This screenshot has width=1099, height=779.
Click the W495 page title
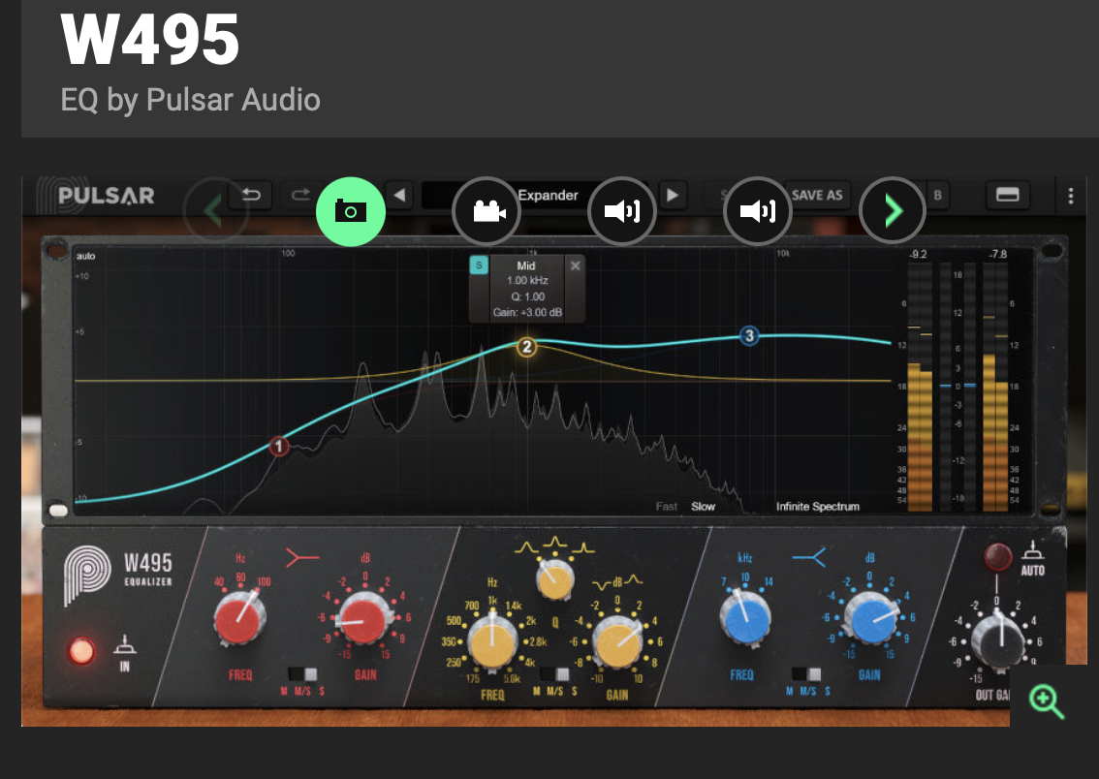150,39
